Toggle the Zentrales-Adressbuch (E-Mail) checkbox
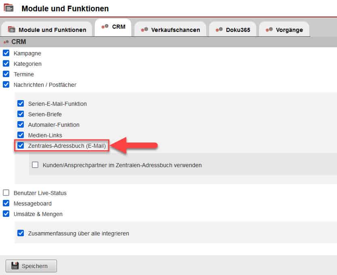Viewport: 337px width, 275px height. 21,145
